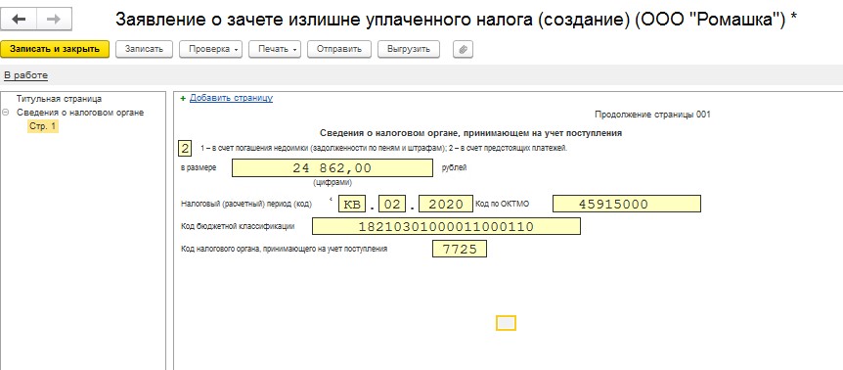
Task: Click the Код бюджетной классификации label
Action: coord(239,226)
